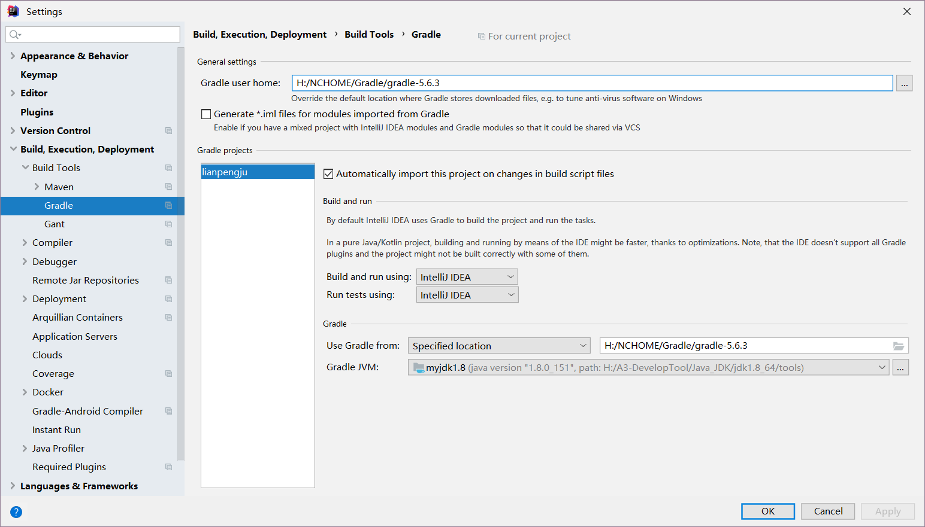Expand the Debugger node

[x=25, y=261]
